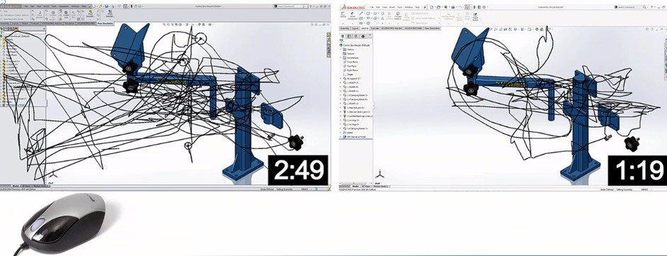This screenshot has width=667, height=256.
Task: Click the Print icon in right window toolbar
Action: point(453,7)
